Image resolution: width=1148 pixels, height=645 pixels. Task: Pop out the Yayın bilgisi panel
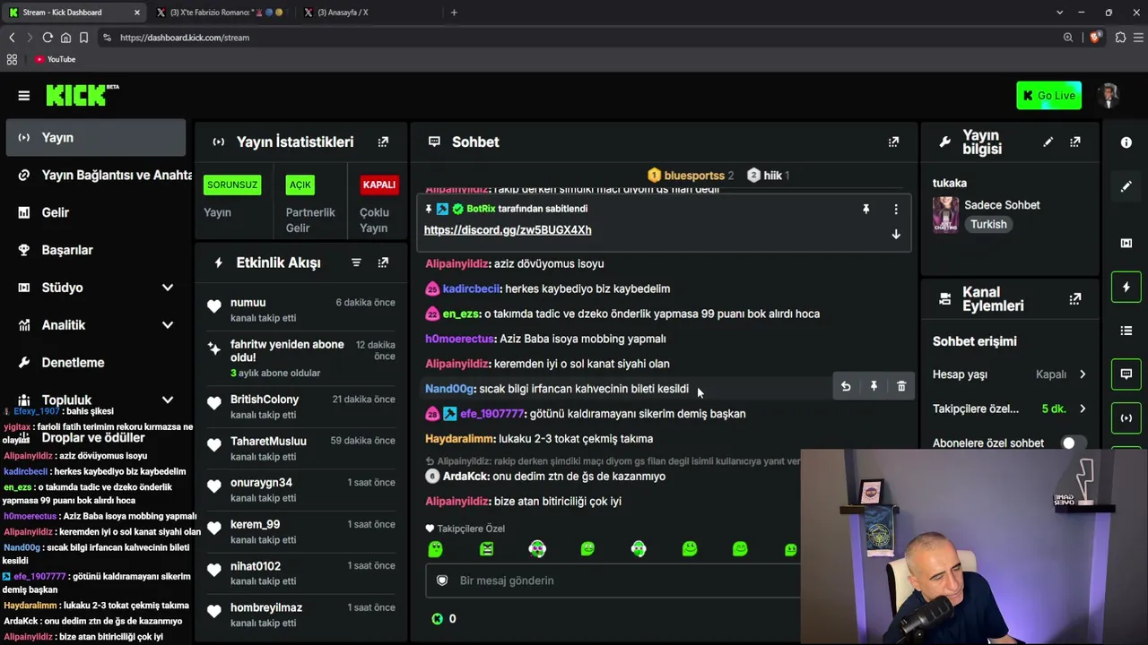tap(1074, 142)
